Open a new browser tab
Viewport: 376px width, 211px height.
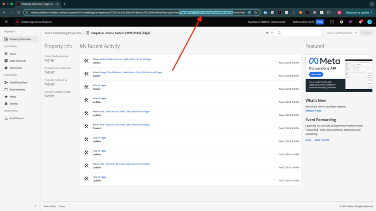[x=65, y=4]
